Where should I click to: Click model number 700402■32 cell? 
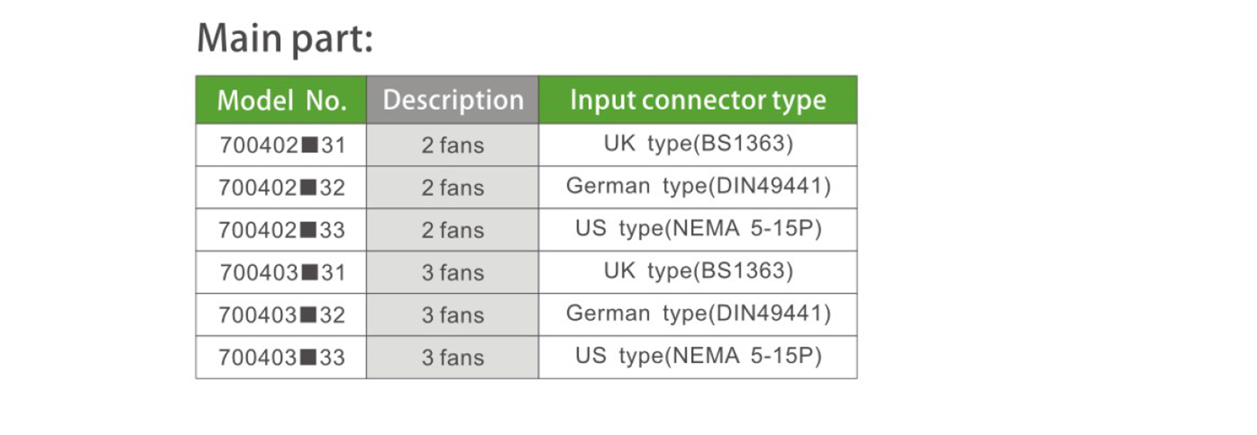(282, 188)
